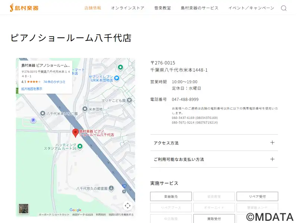
Task: Expand the ご利用可能なお支払い方法 section
Action: click(214, 159)
